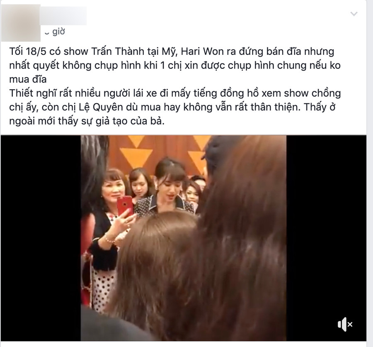Click the "giờ" post timestamp
Image resolution: width=373 pixels, height=347 pixels.
coord(58,32)
